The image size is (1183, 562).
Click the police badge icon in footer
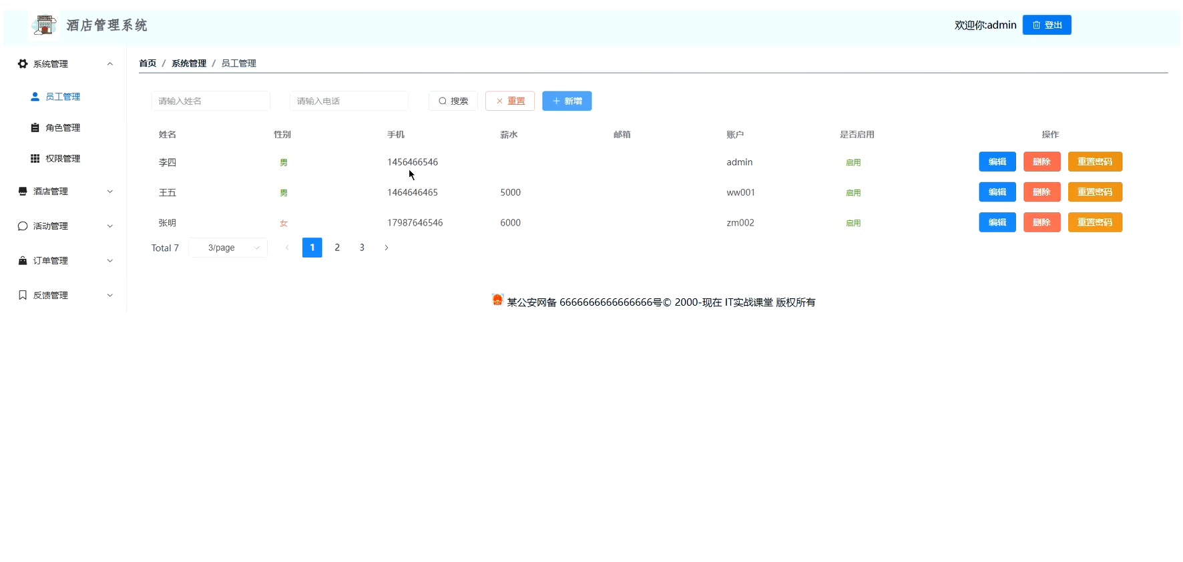coord(497,300)
